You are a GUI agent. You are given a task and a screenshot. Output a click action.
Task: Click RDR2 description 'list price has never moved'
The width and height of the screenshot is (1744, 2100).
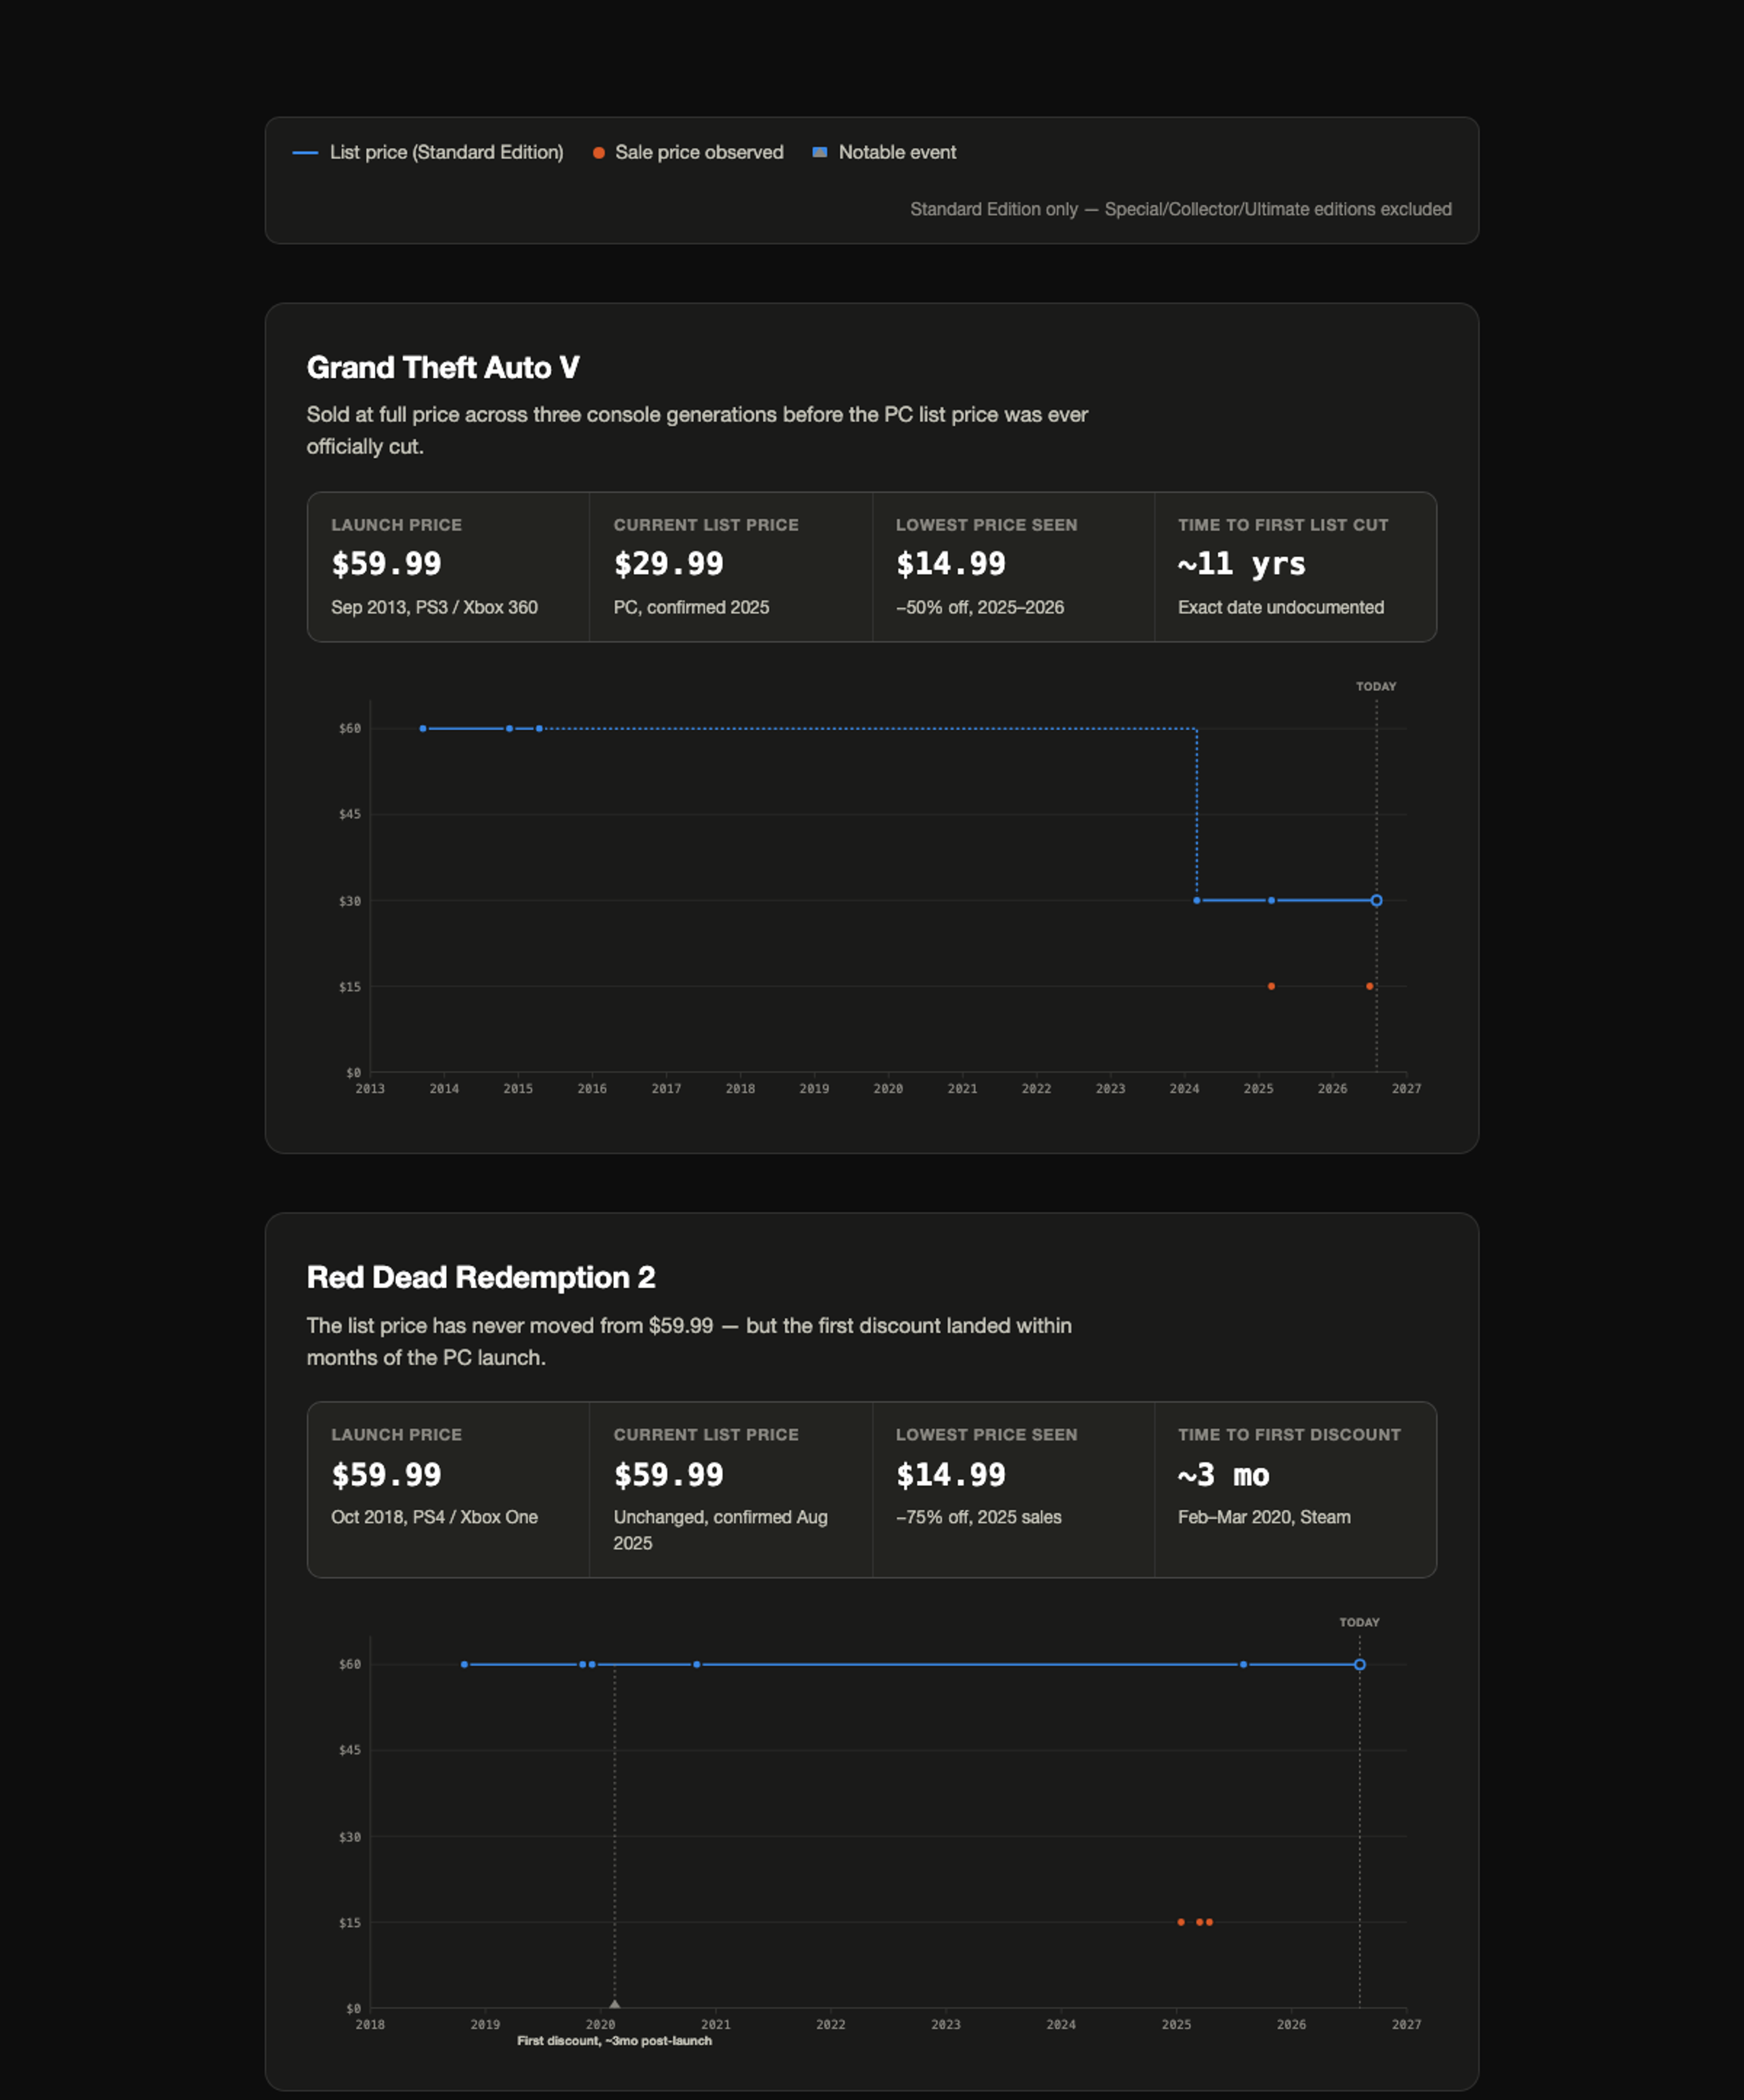tap(689, 1341)
